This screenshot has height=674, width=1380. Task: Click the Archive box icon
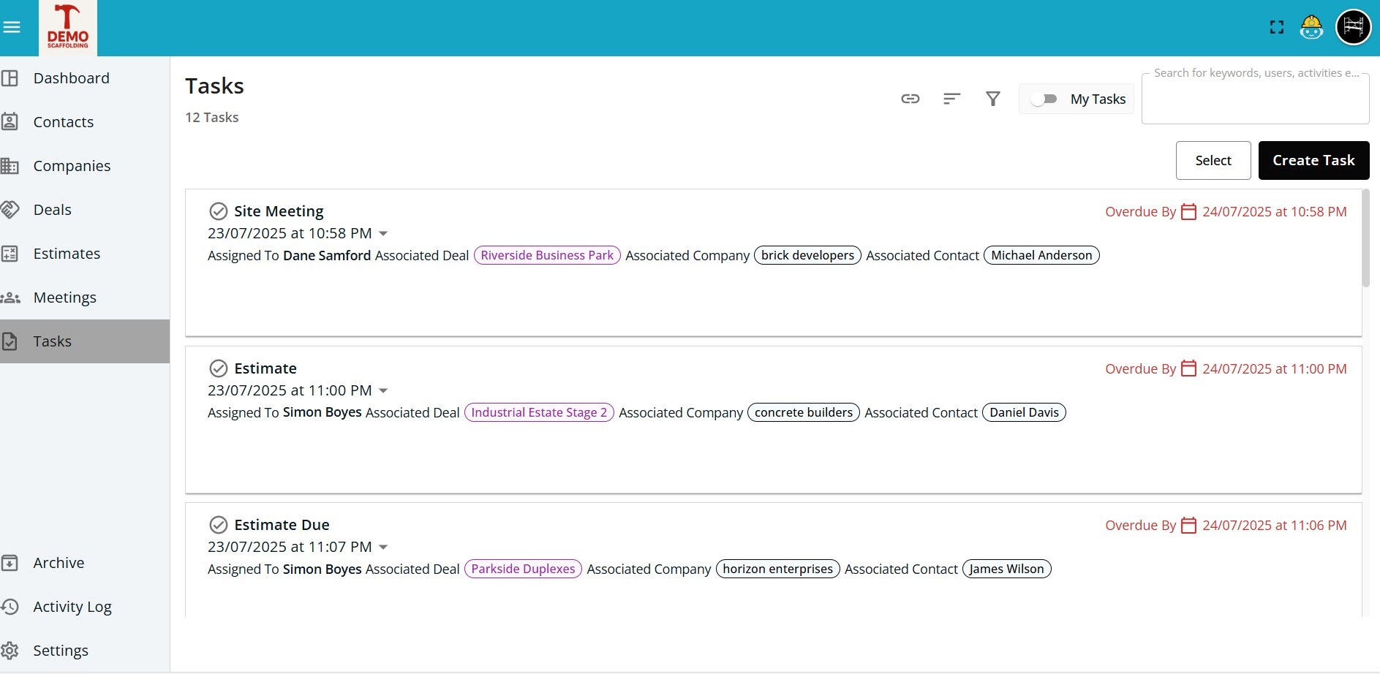click(x=10, y=563)
